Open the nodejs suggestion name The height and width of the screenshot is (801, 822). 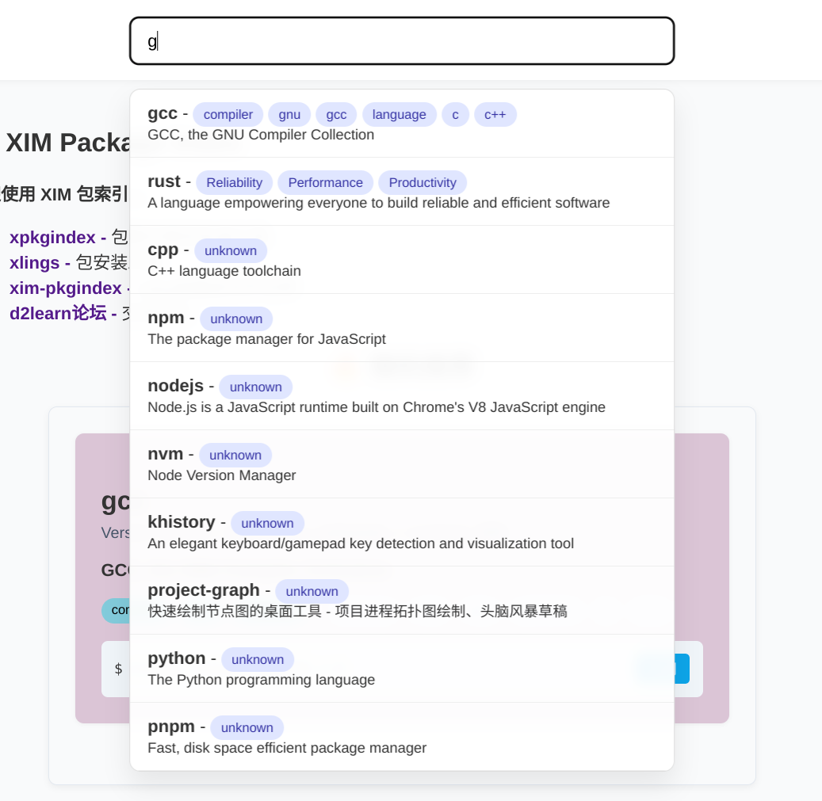point(176,386)
